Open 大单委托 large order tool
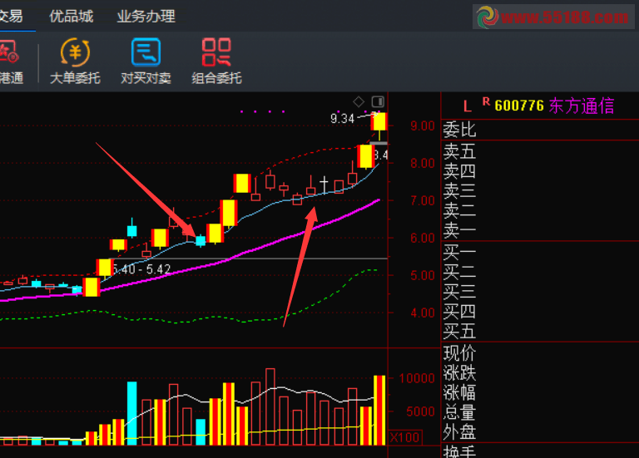The height and width of the screenshot is (458, 639). coord(75,61)
